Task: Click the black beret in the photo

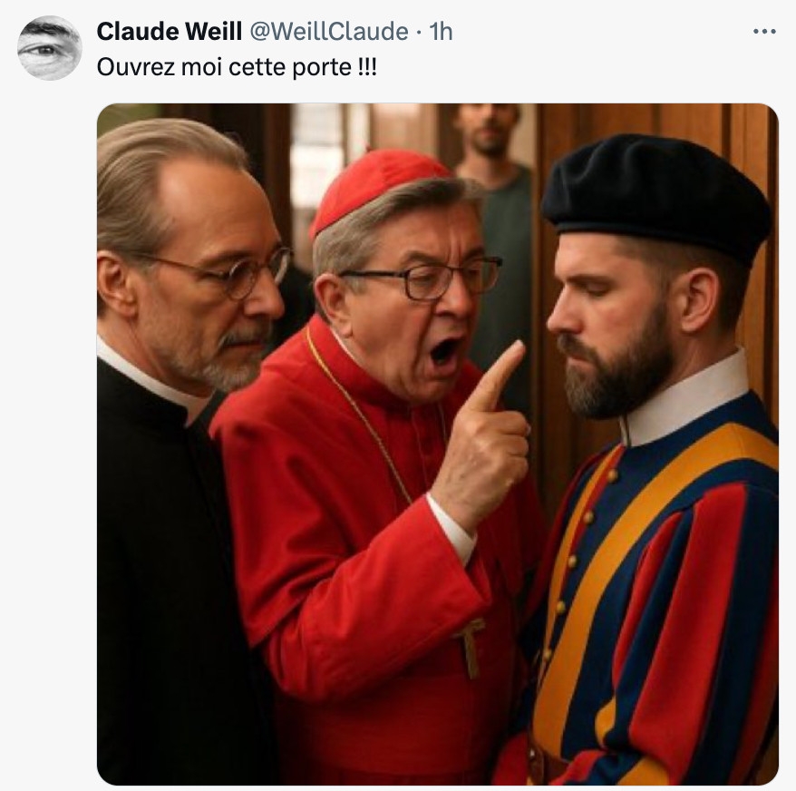Action: tap(655, 197)
